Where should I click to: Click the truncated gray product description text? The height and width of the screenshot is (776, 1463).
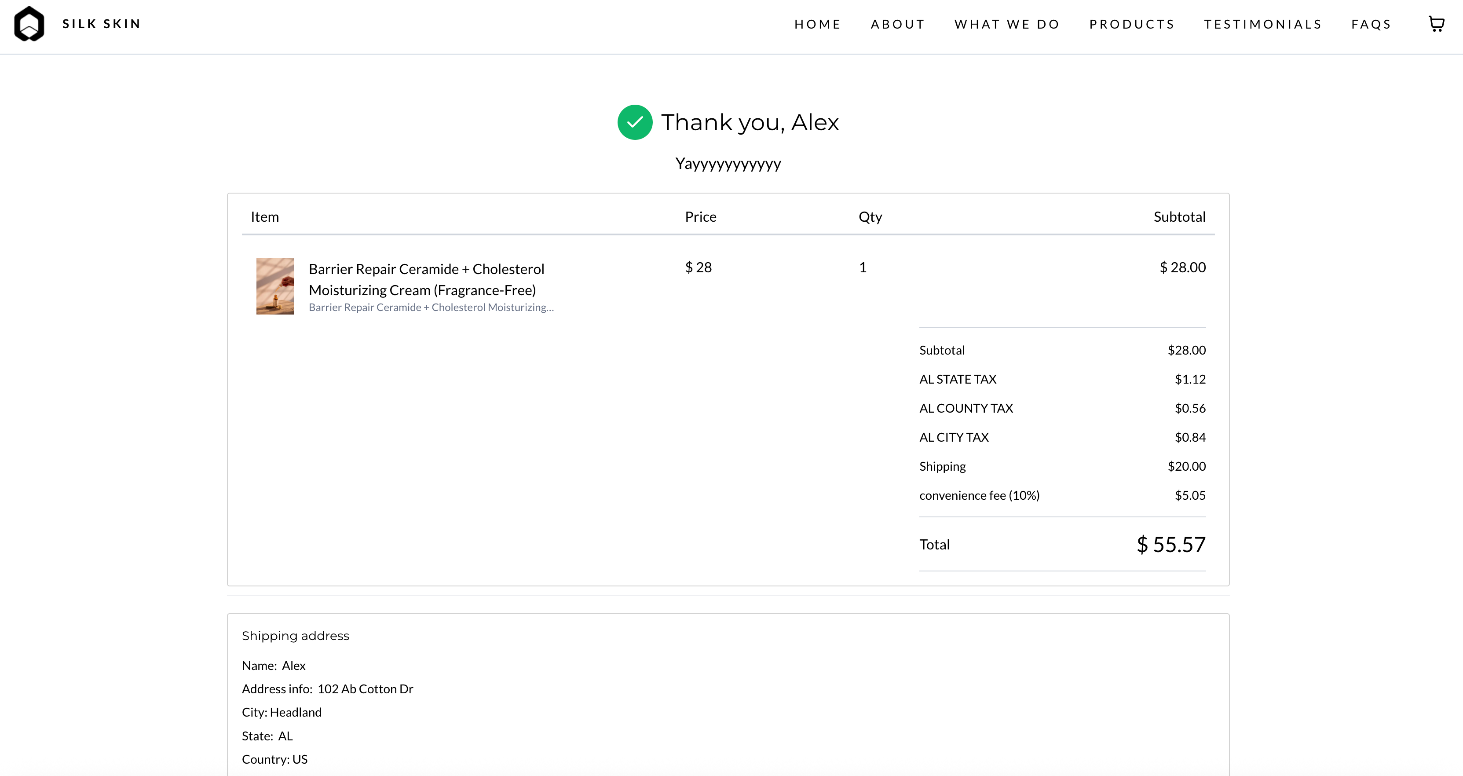(431, 307)
